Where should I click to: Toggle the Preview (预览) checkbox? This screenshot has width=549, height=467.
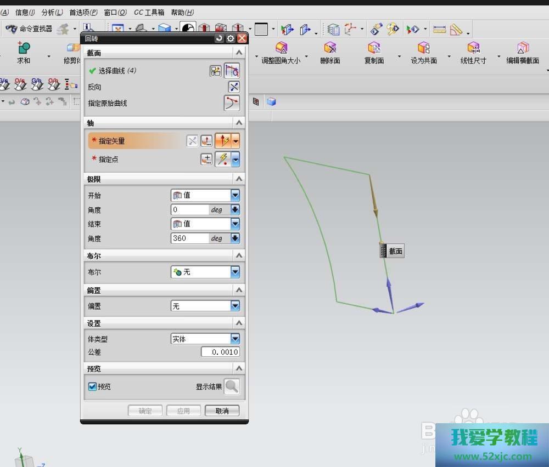[x=92, y=386]
